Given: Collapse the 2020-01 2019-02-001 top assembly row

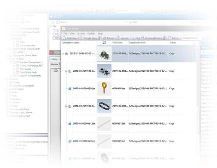Looking at the screenshot, I should (x=63, y=54).
